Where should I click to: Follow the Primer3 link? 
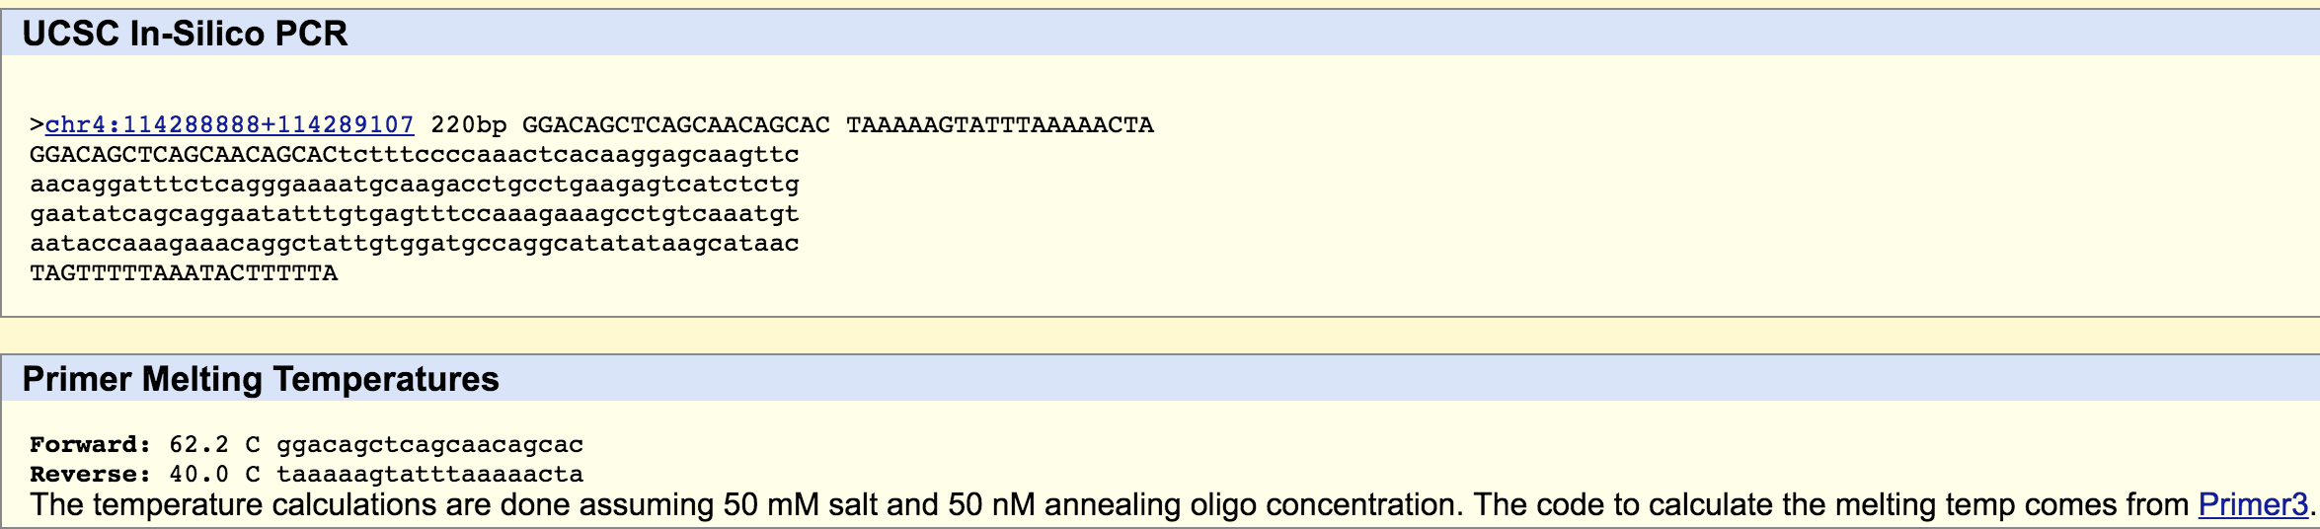tap(2253, 505)
